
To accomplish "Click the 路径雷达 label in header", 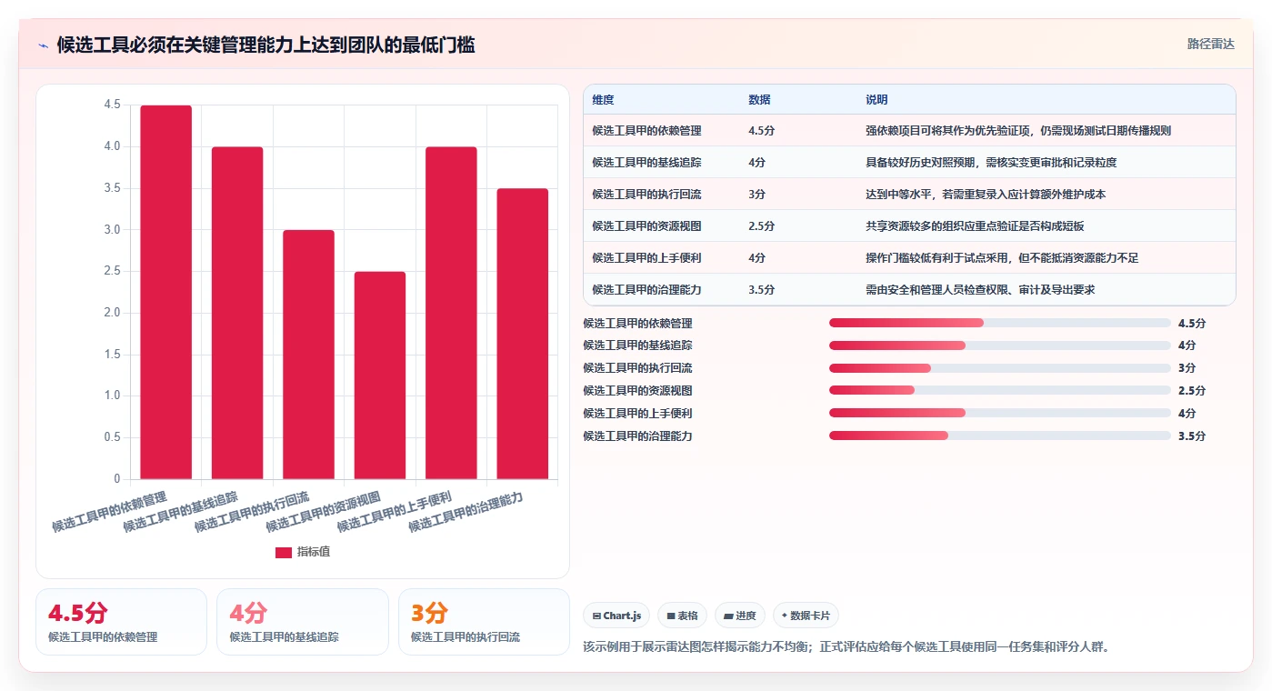I will [x=1210, y=44].
